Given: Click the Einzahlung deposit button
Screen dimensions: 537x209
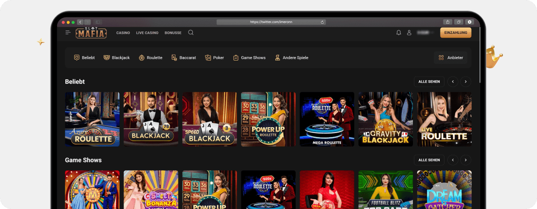Looking at the screenshot, I should click(456, 32).
